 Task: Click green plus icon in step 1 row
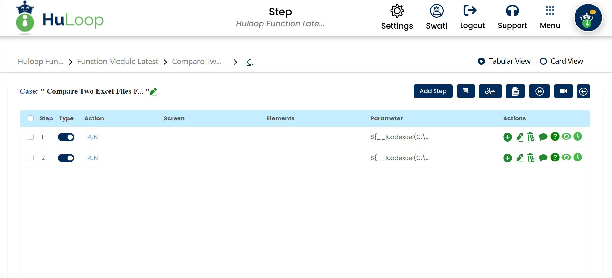point(507,137)
